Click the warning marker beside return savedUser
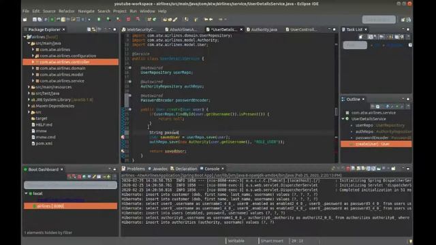The width and height of the screenshot is (436, 245). click(x=123, y=151)
